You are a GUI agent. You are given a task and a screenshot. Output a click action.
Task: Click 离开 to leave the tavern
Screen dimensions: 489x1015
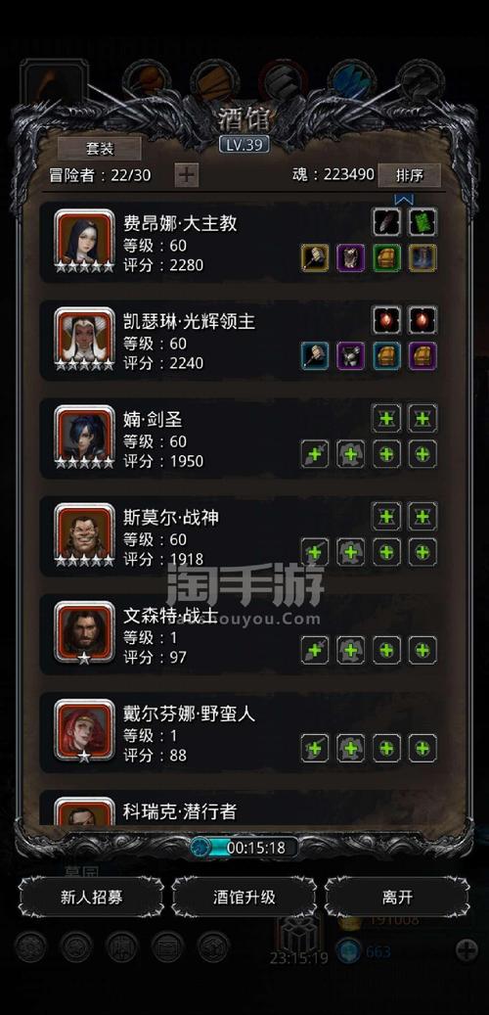[397, 898]
